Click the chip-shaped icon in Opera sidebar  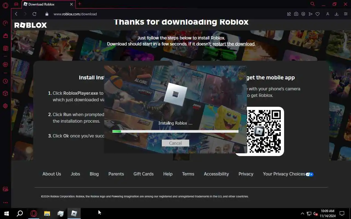(5, 48)
